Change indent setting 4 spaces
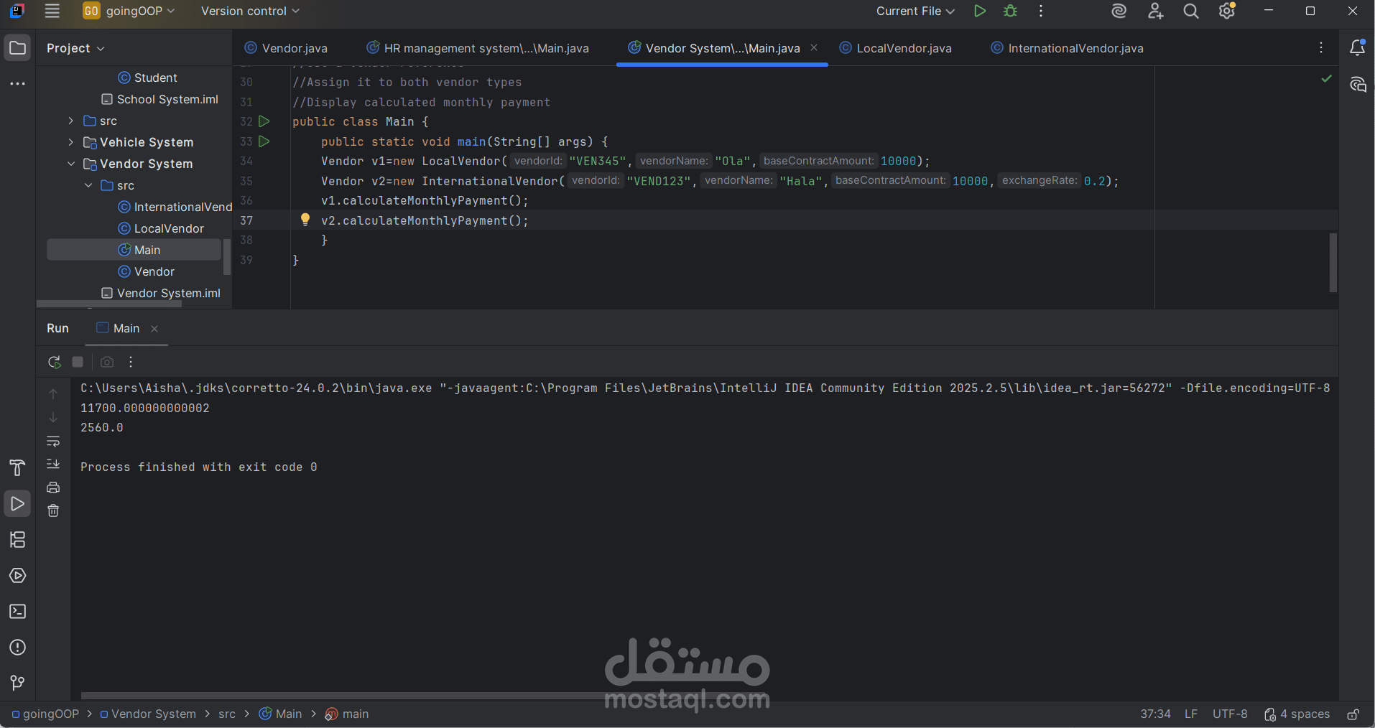1375x728 pixels. coord(1297,714)
